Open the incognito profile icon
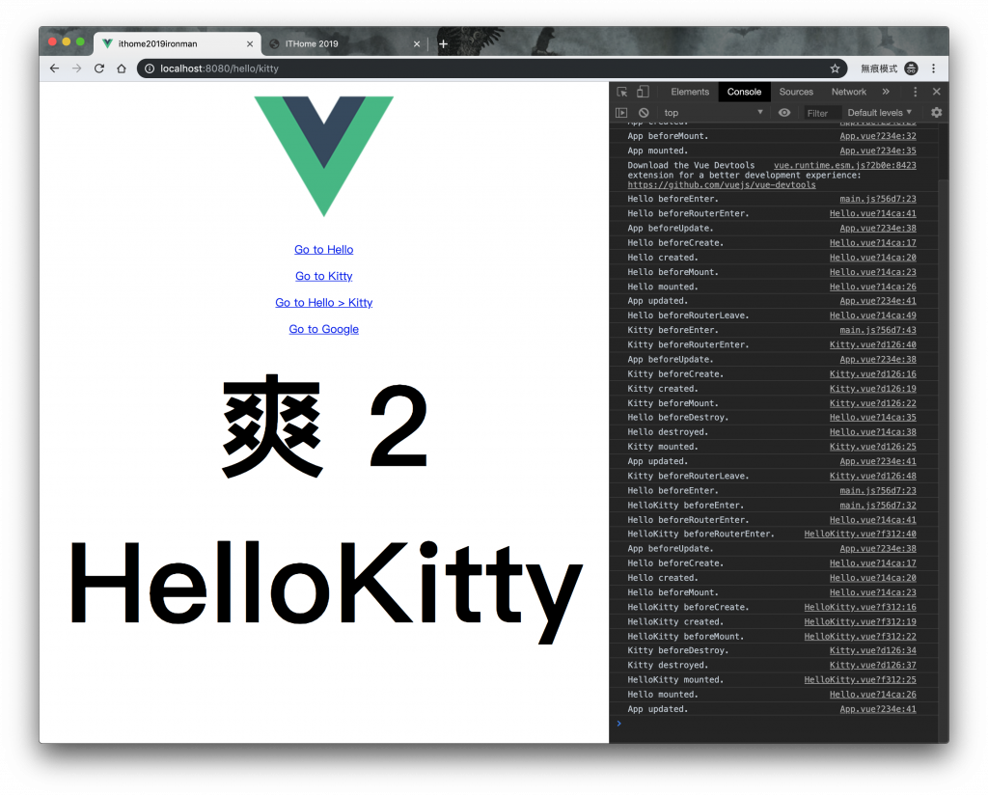This screenshot has height=795, width=988. click(911, 69)
